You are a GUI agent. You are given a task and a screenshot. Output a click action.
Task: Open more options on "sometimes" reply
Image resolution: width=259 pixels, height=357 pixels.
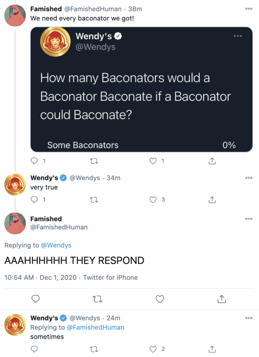[x=249, y=318]
